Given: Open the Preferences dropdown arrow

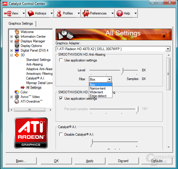Looking at the screenshot, I should click(112, 13).
